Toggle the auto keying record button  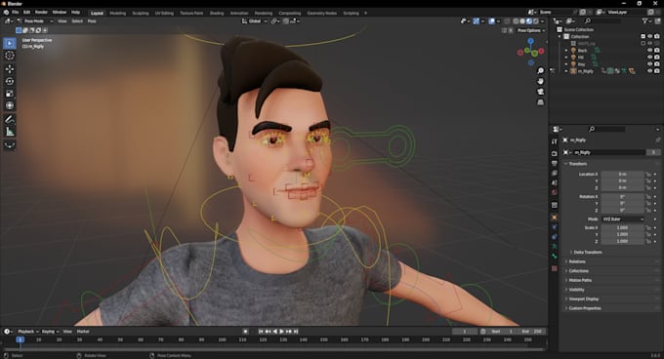pos(245,332)
